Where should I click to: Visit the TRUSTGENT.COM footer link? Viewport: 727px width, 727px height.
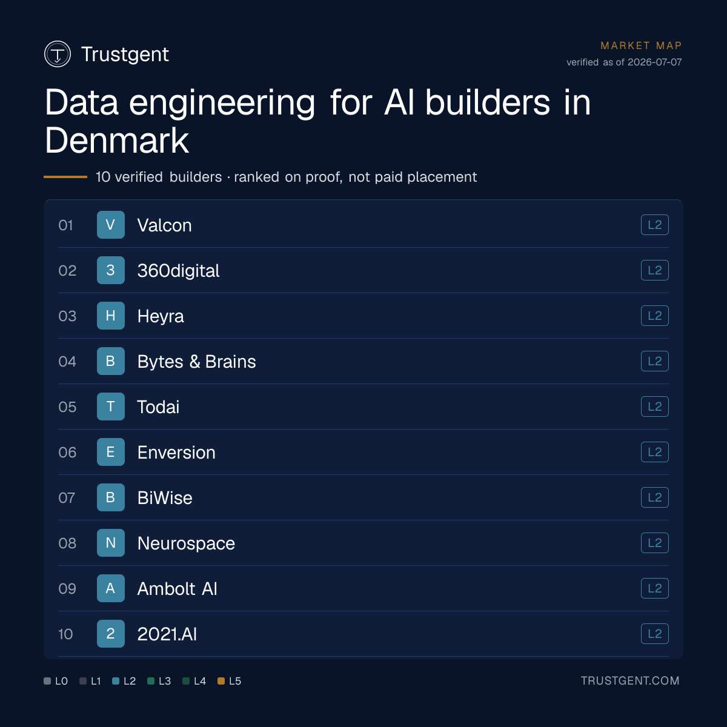tap(630, 681)
